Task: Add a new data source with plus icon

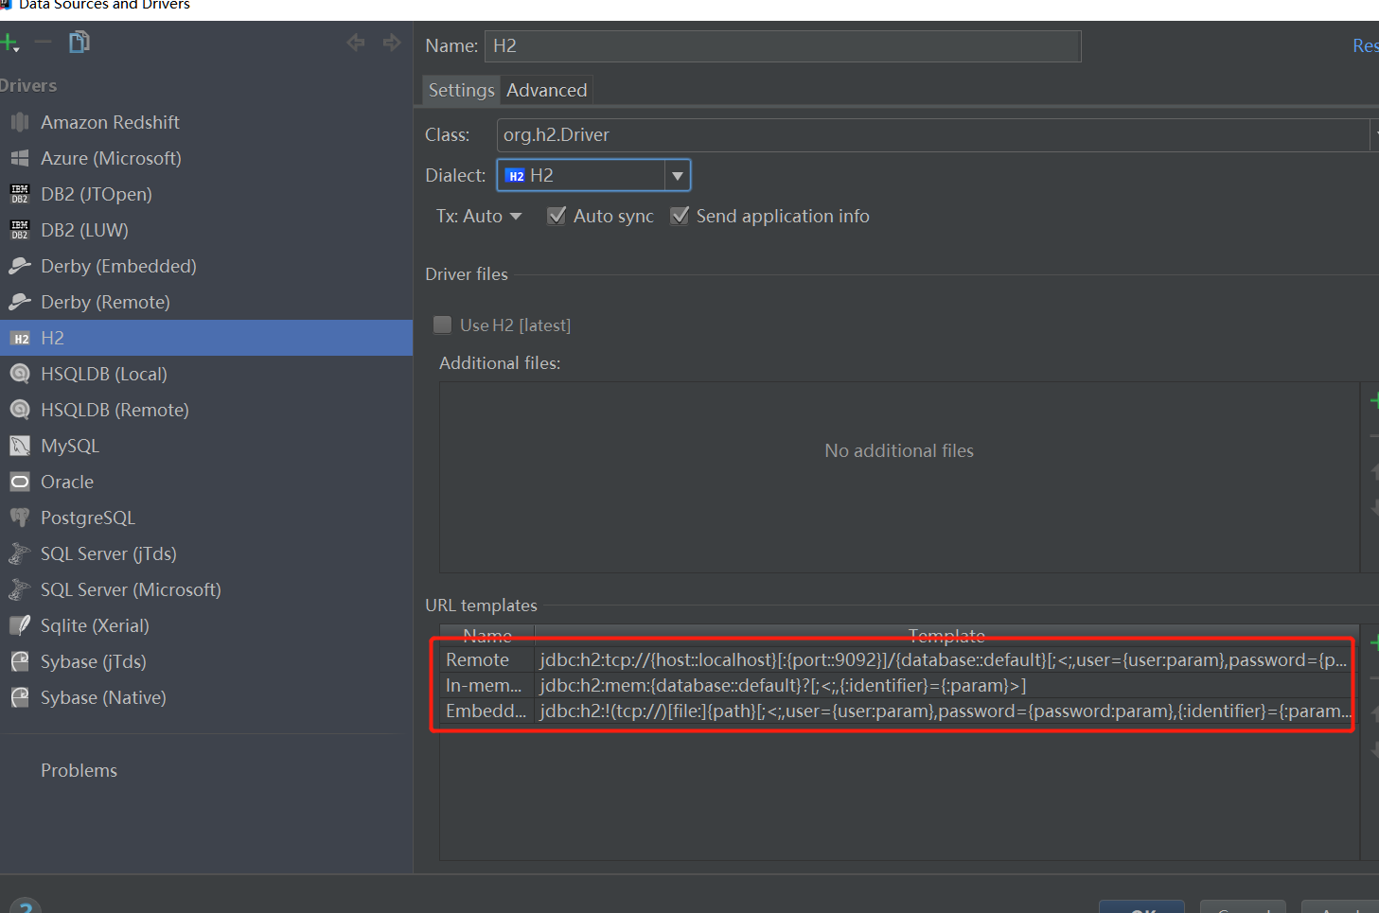Action: tap(8, 43)
